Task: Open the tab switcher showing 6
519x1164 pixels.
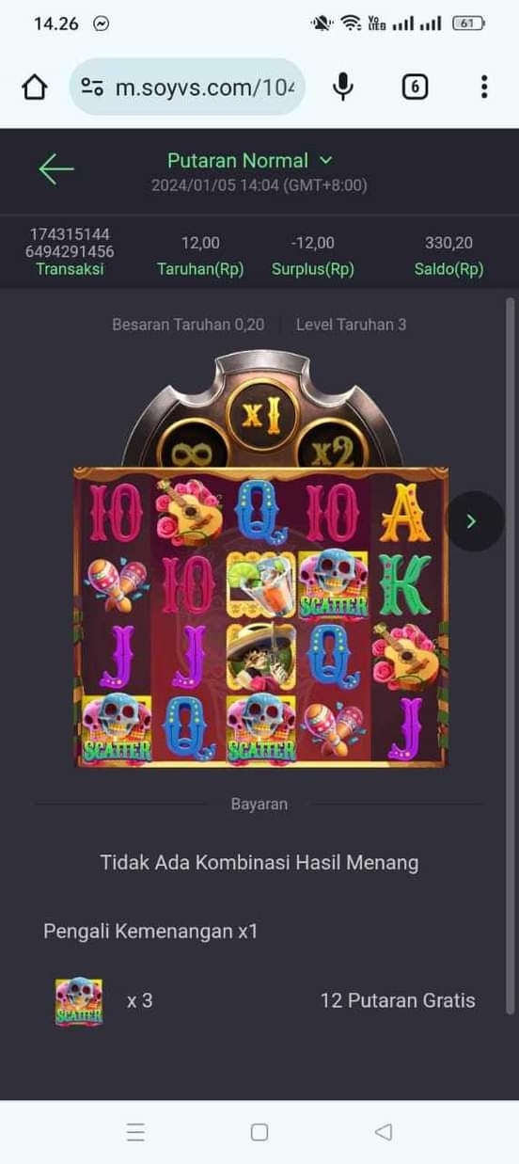Action: coord(415,88)
